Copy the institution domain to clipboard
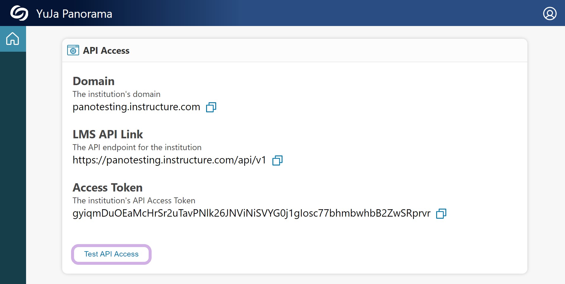565x284 pixels. (211, 107)
